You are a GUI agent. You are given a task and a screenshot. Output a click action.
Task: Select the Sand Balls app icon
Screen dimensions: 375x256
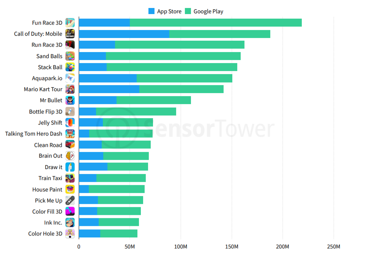[70, 56]
